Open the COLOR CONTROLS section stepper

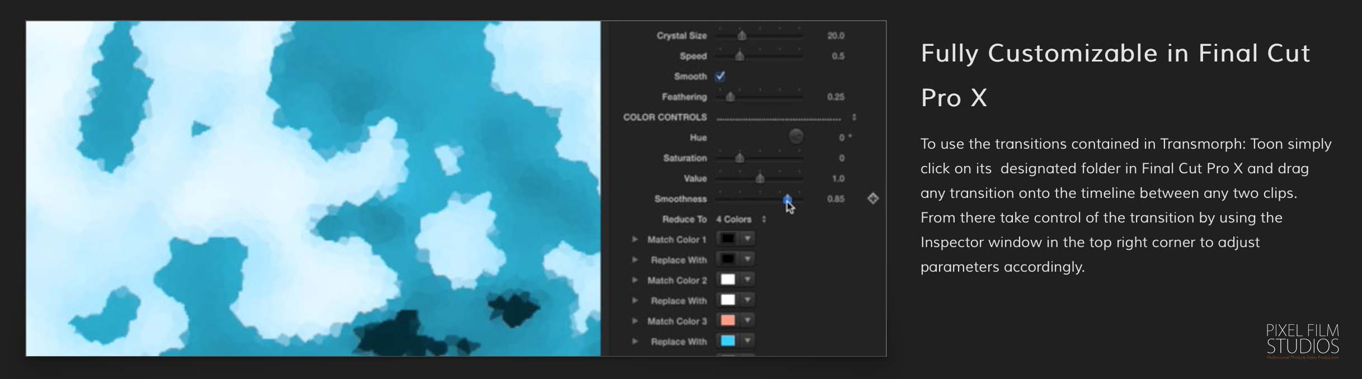(854, 117)
